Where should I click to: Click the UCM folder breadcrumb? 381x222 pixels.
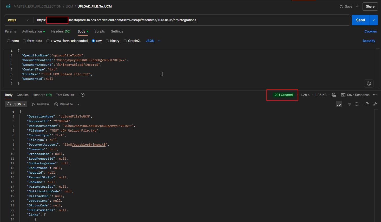tap(69, 6)
